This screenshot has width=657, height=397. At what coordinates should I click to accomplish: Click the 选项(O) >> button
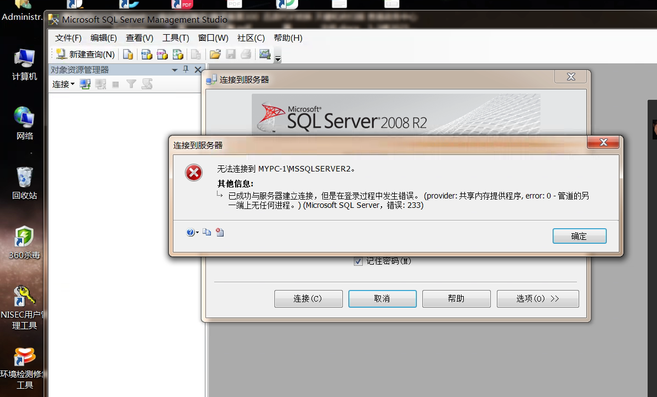538,299
